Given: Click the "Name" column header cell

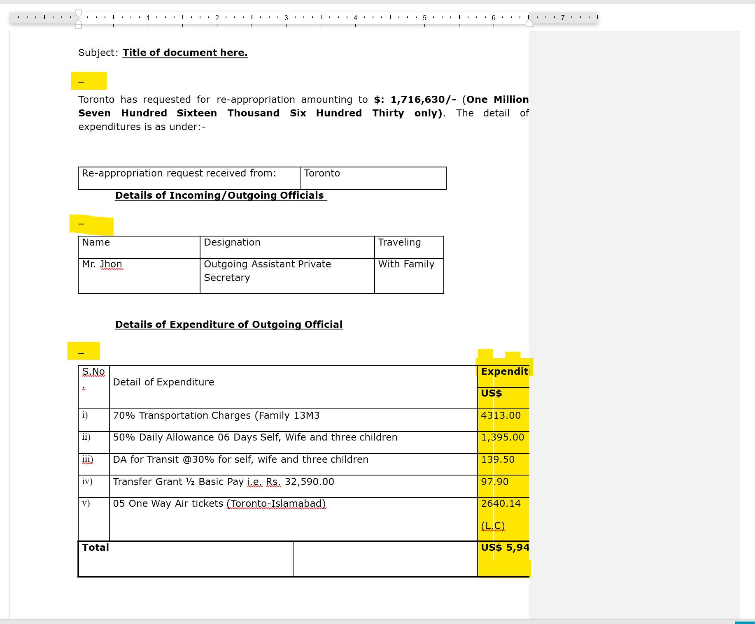Looking at the screenshot, I should [139, 247].
